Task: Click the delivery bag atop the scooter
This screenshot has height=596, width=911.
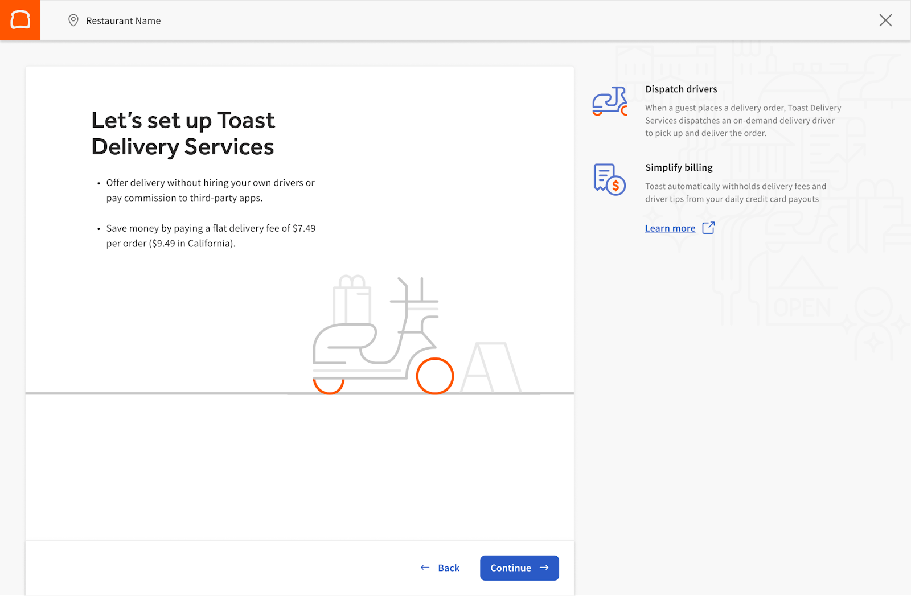Action: [352, 299]
